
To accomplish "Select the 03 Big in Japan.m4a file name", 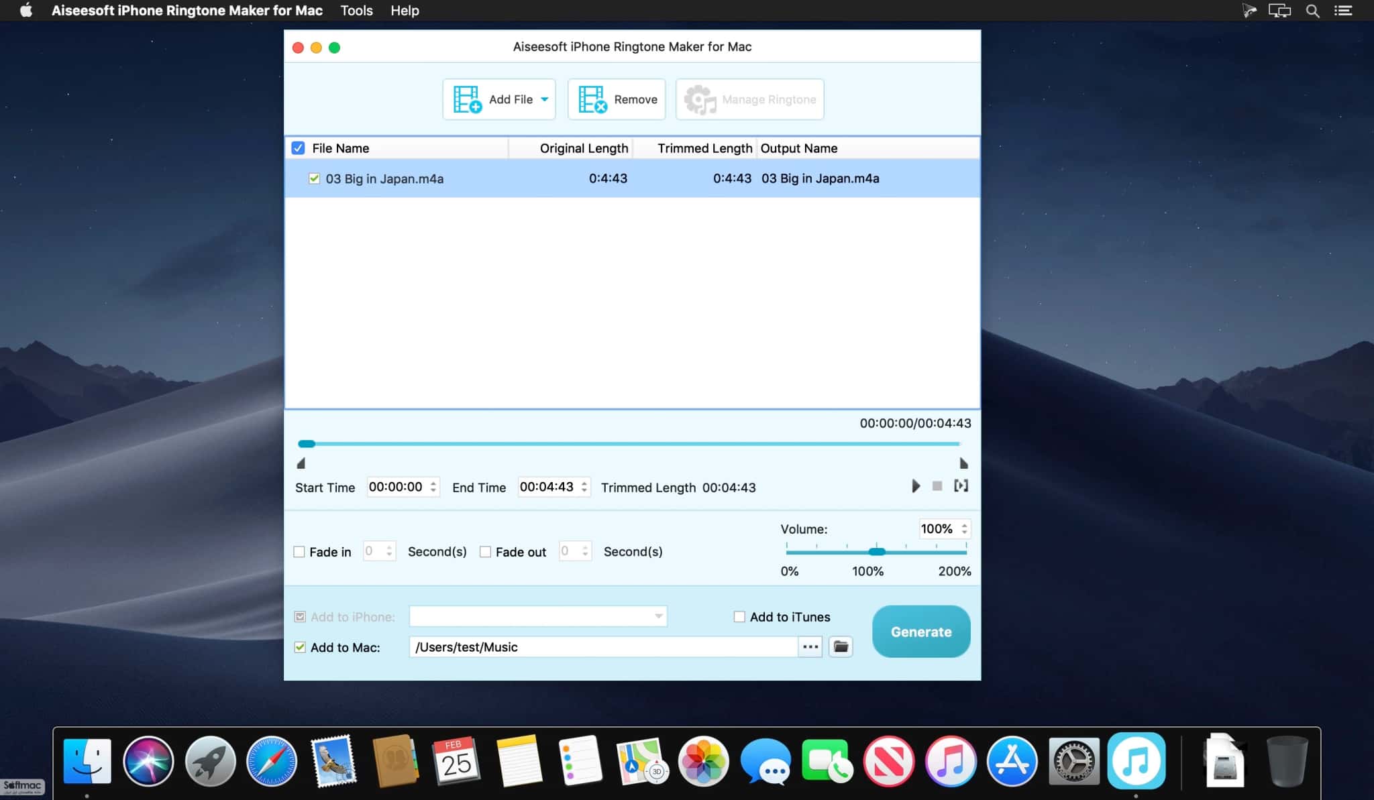I will pyautogui.click(x=384, y=178).
